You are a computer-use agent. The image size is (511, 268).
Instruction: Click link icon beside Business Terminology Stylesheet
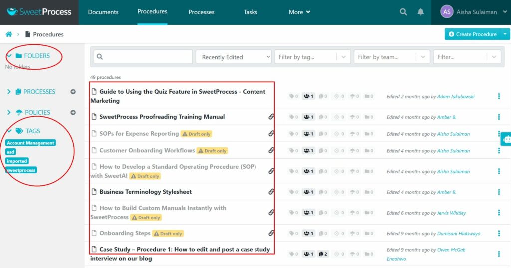point(271,192)
